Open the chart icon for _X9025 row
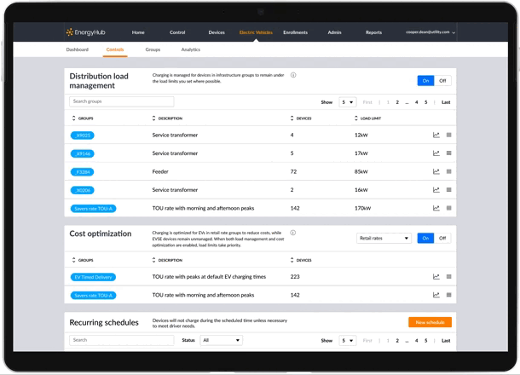Viewport: 520px width, 375px height. (x=436, y=135)
